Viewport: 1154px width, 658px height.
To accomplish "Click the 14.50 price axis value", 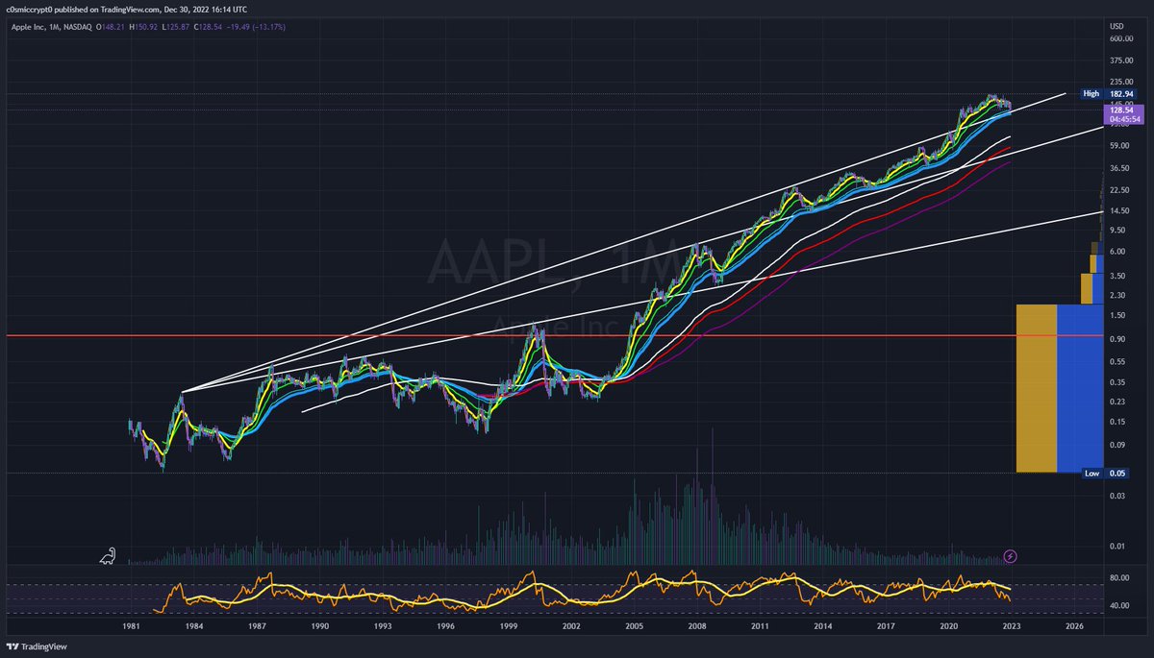I will (x=1118, y=210).
